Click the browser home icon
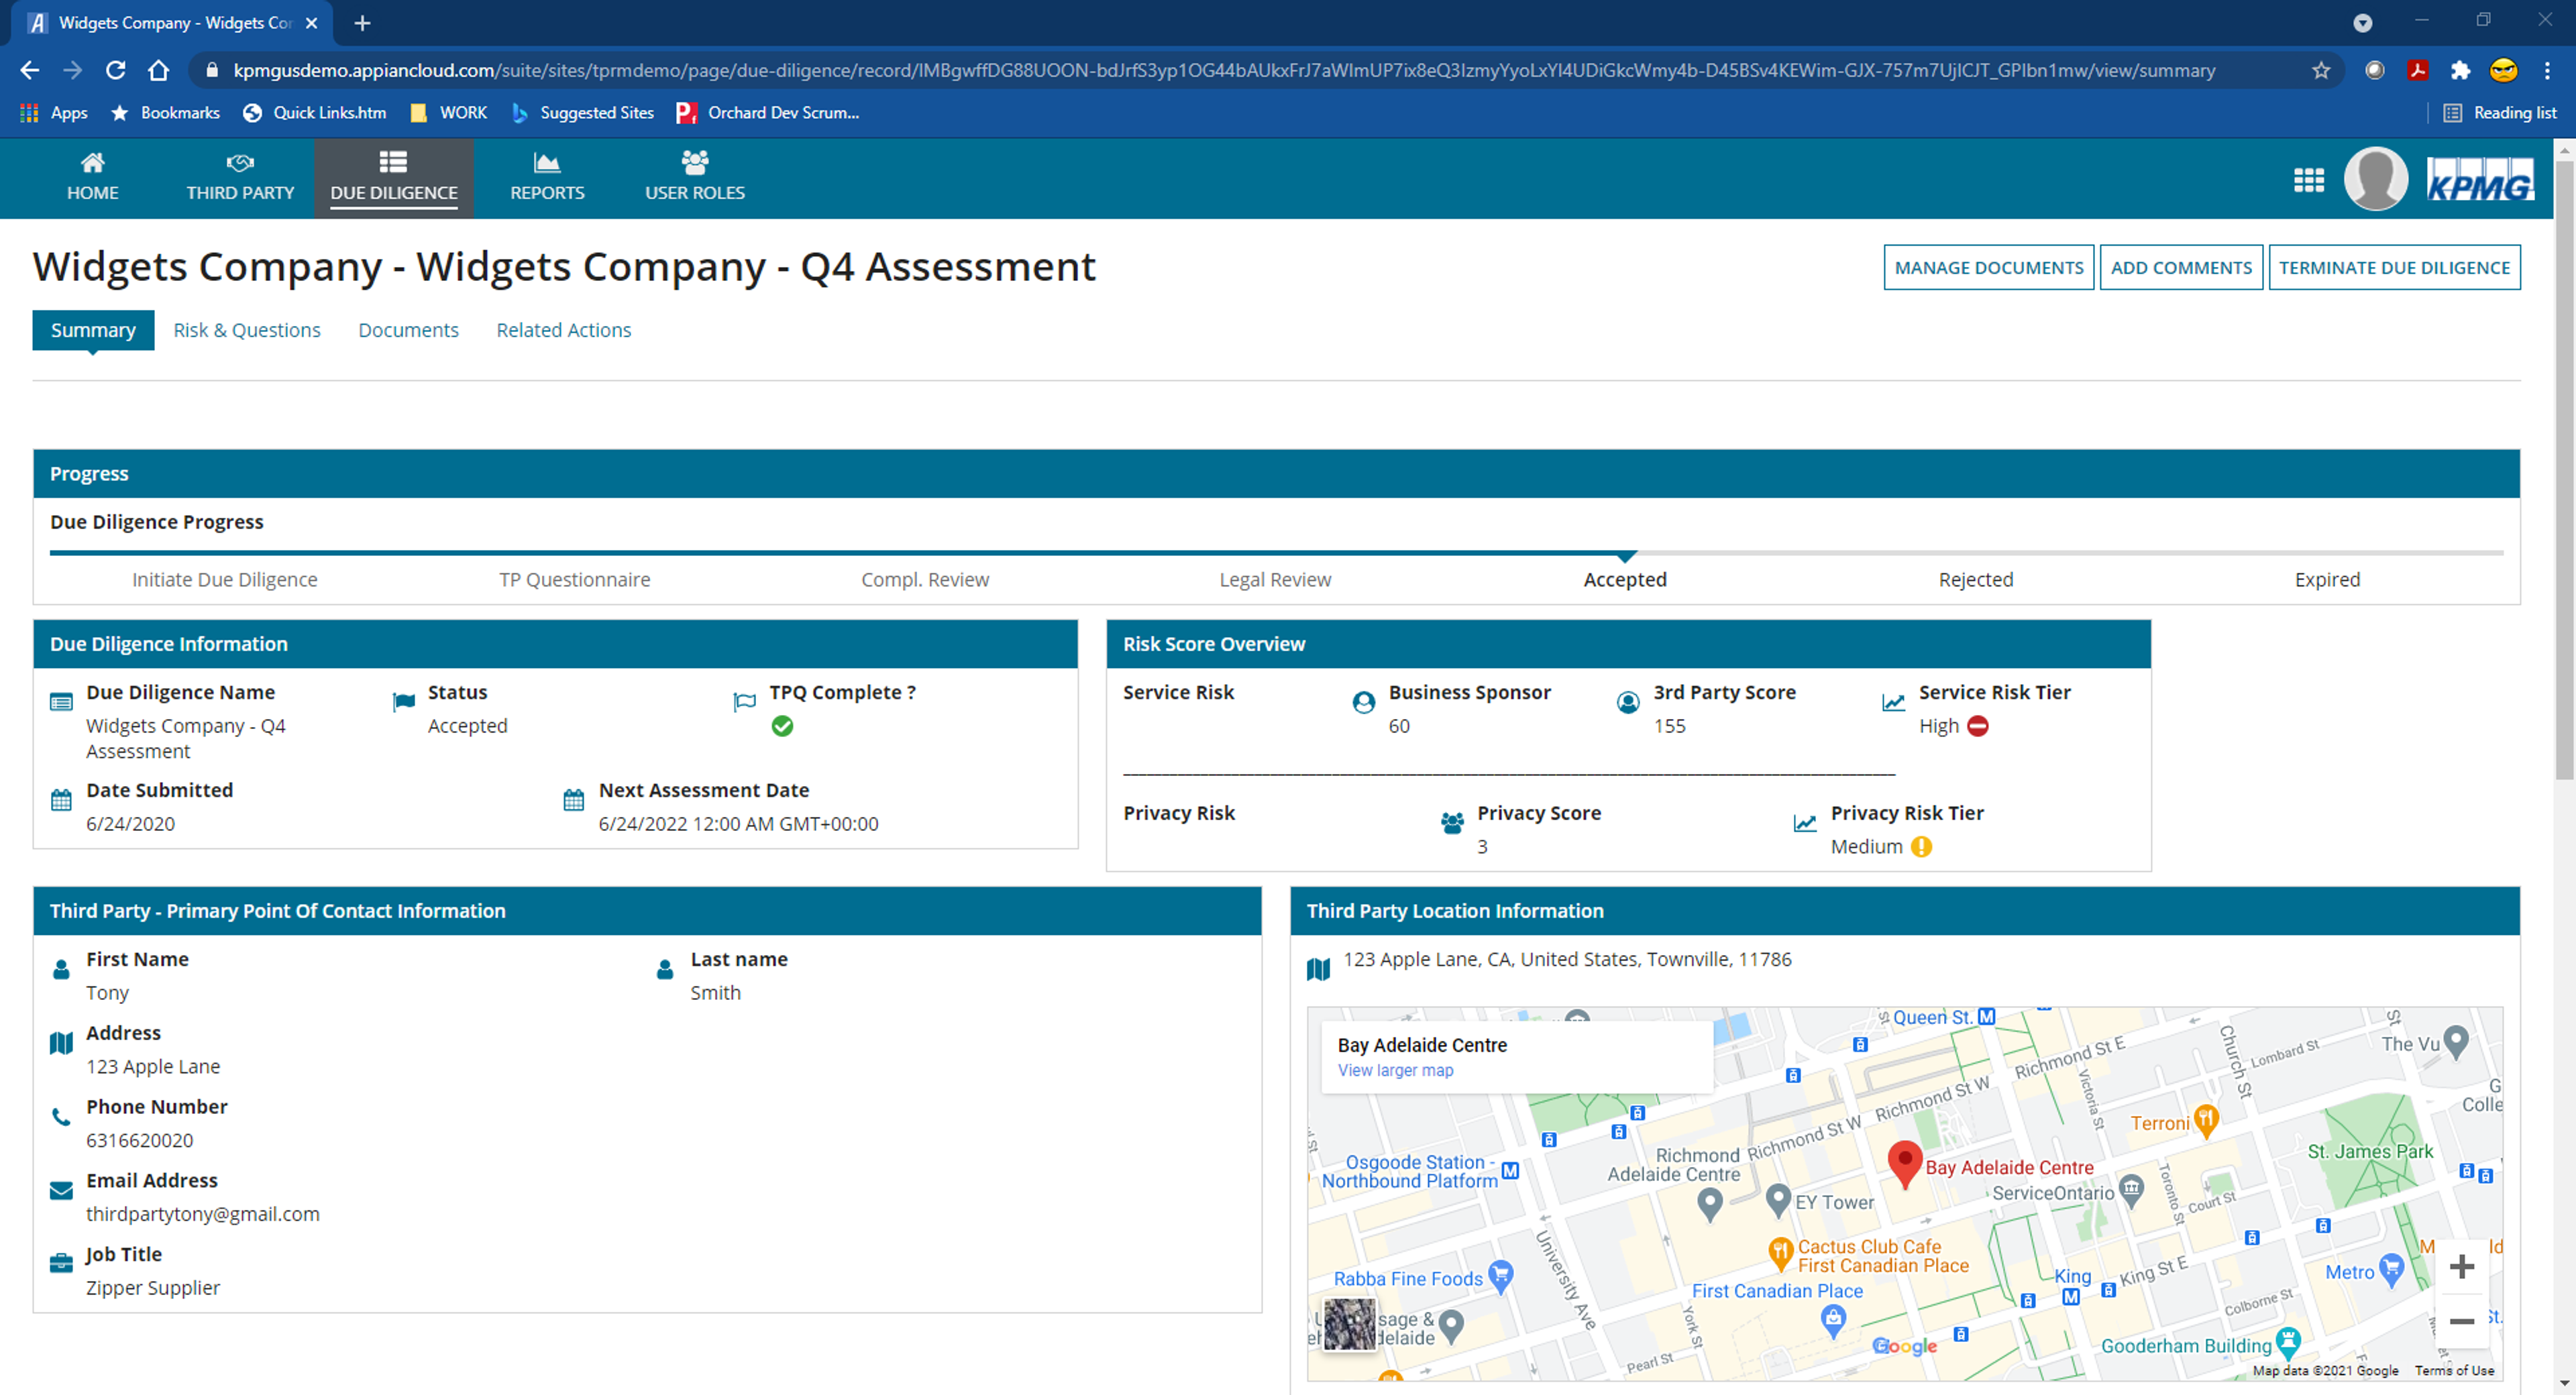The height and width of the screenshot is (1395, 2576). [159, 70]
